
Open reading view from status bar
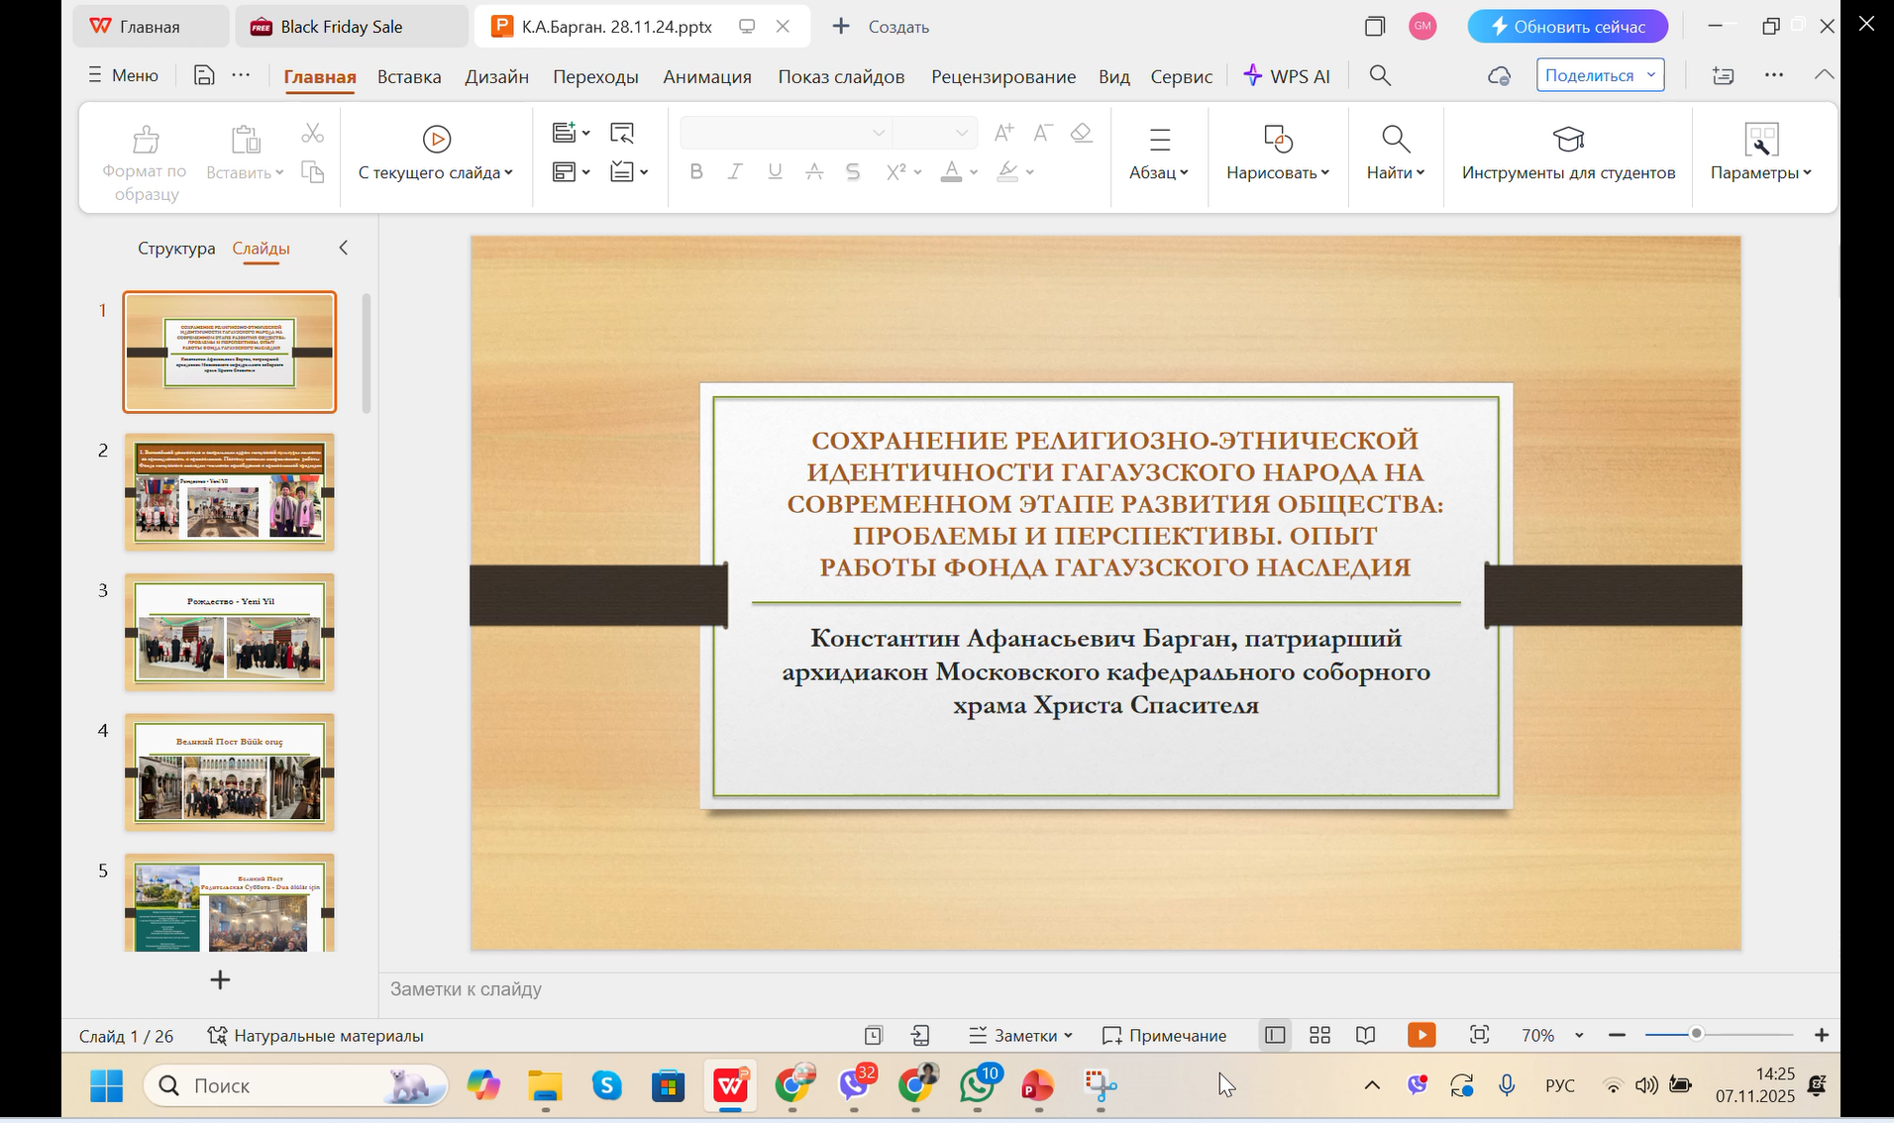[1366, 1035]
